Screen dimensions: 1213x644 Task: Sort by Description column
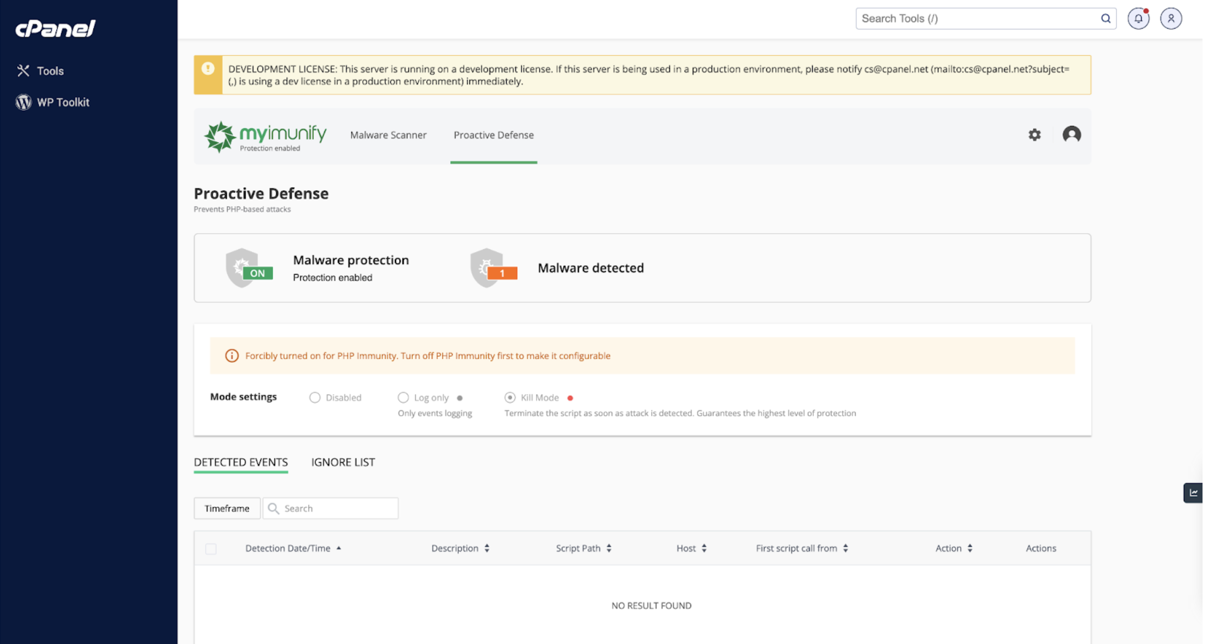coord(460,548)
